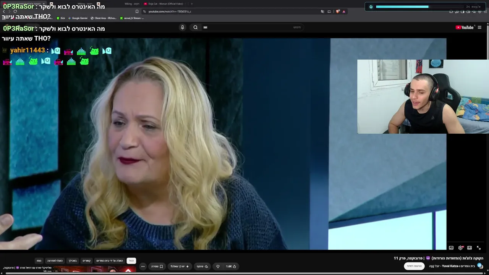Open the browser main menu icon

(x=486, y=11)
